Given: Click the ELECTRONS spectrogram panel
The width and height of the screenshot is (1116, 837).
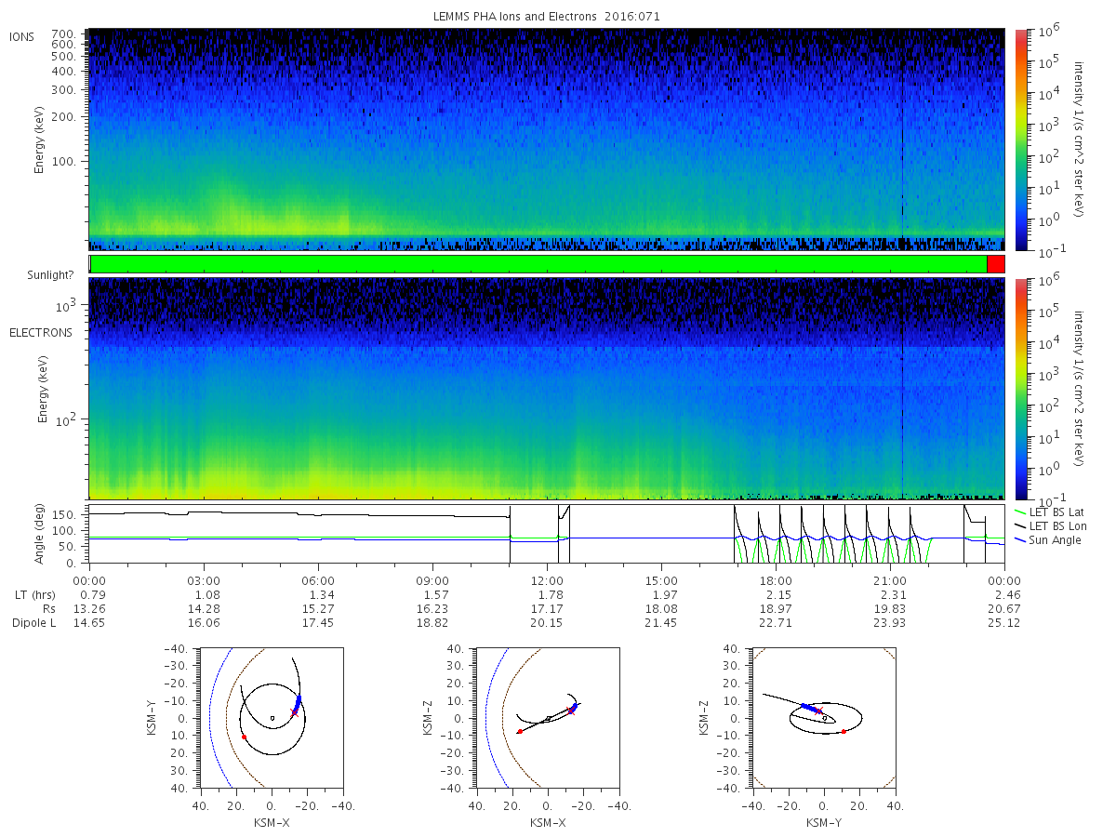Looking at the screenshot, I should click(x=547, y=389).
